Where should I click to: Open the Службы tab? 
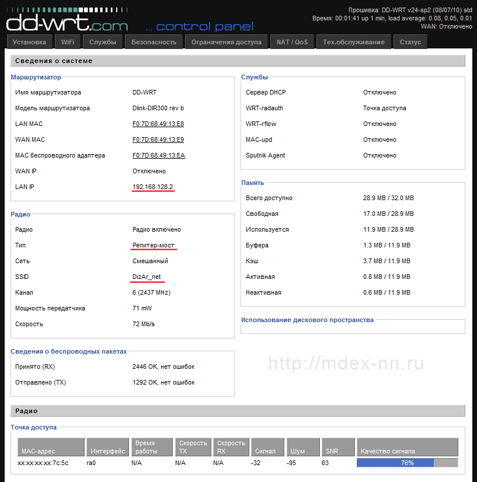point(103,42)
